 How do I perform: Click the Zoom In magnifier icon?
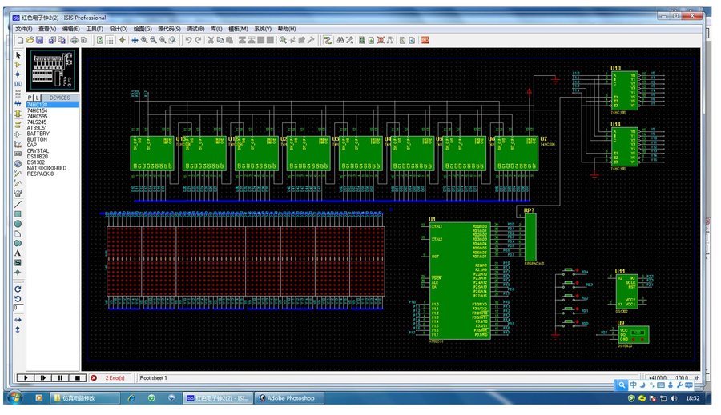pyautogui.click(x=144, y=39)
